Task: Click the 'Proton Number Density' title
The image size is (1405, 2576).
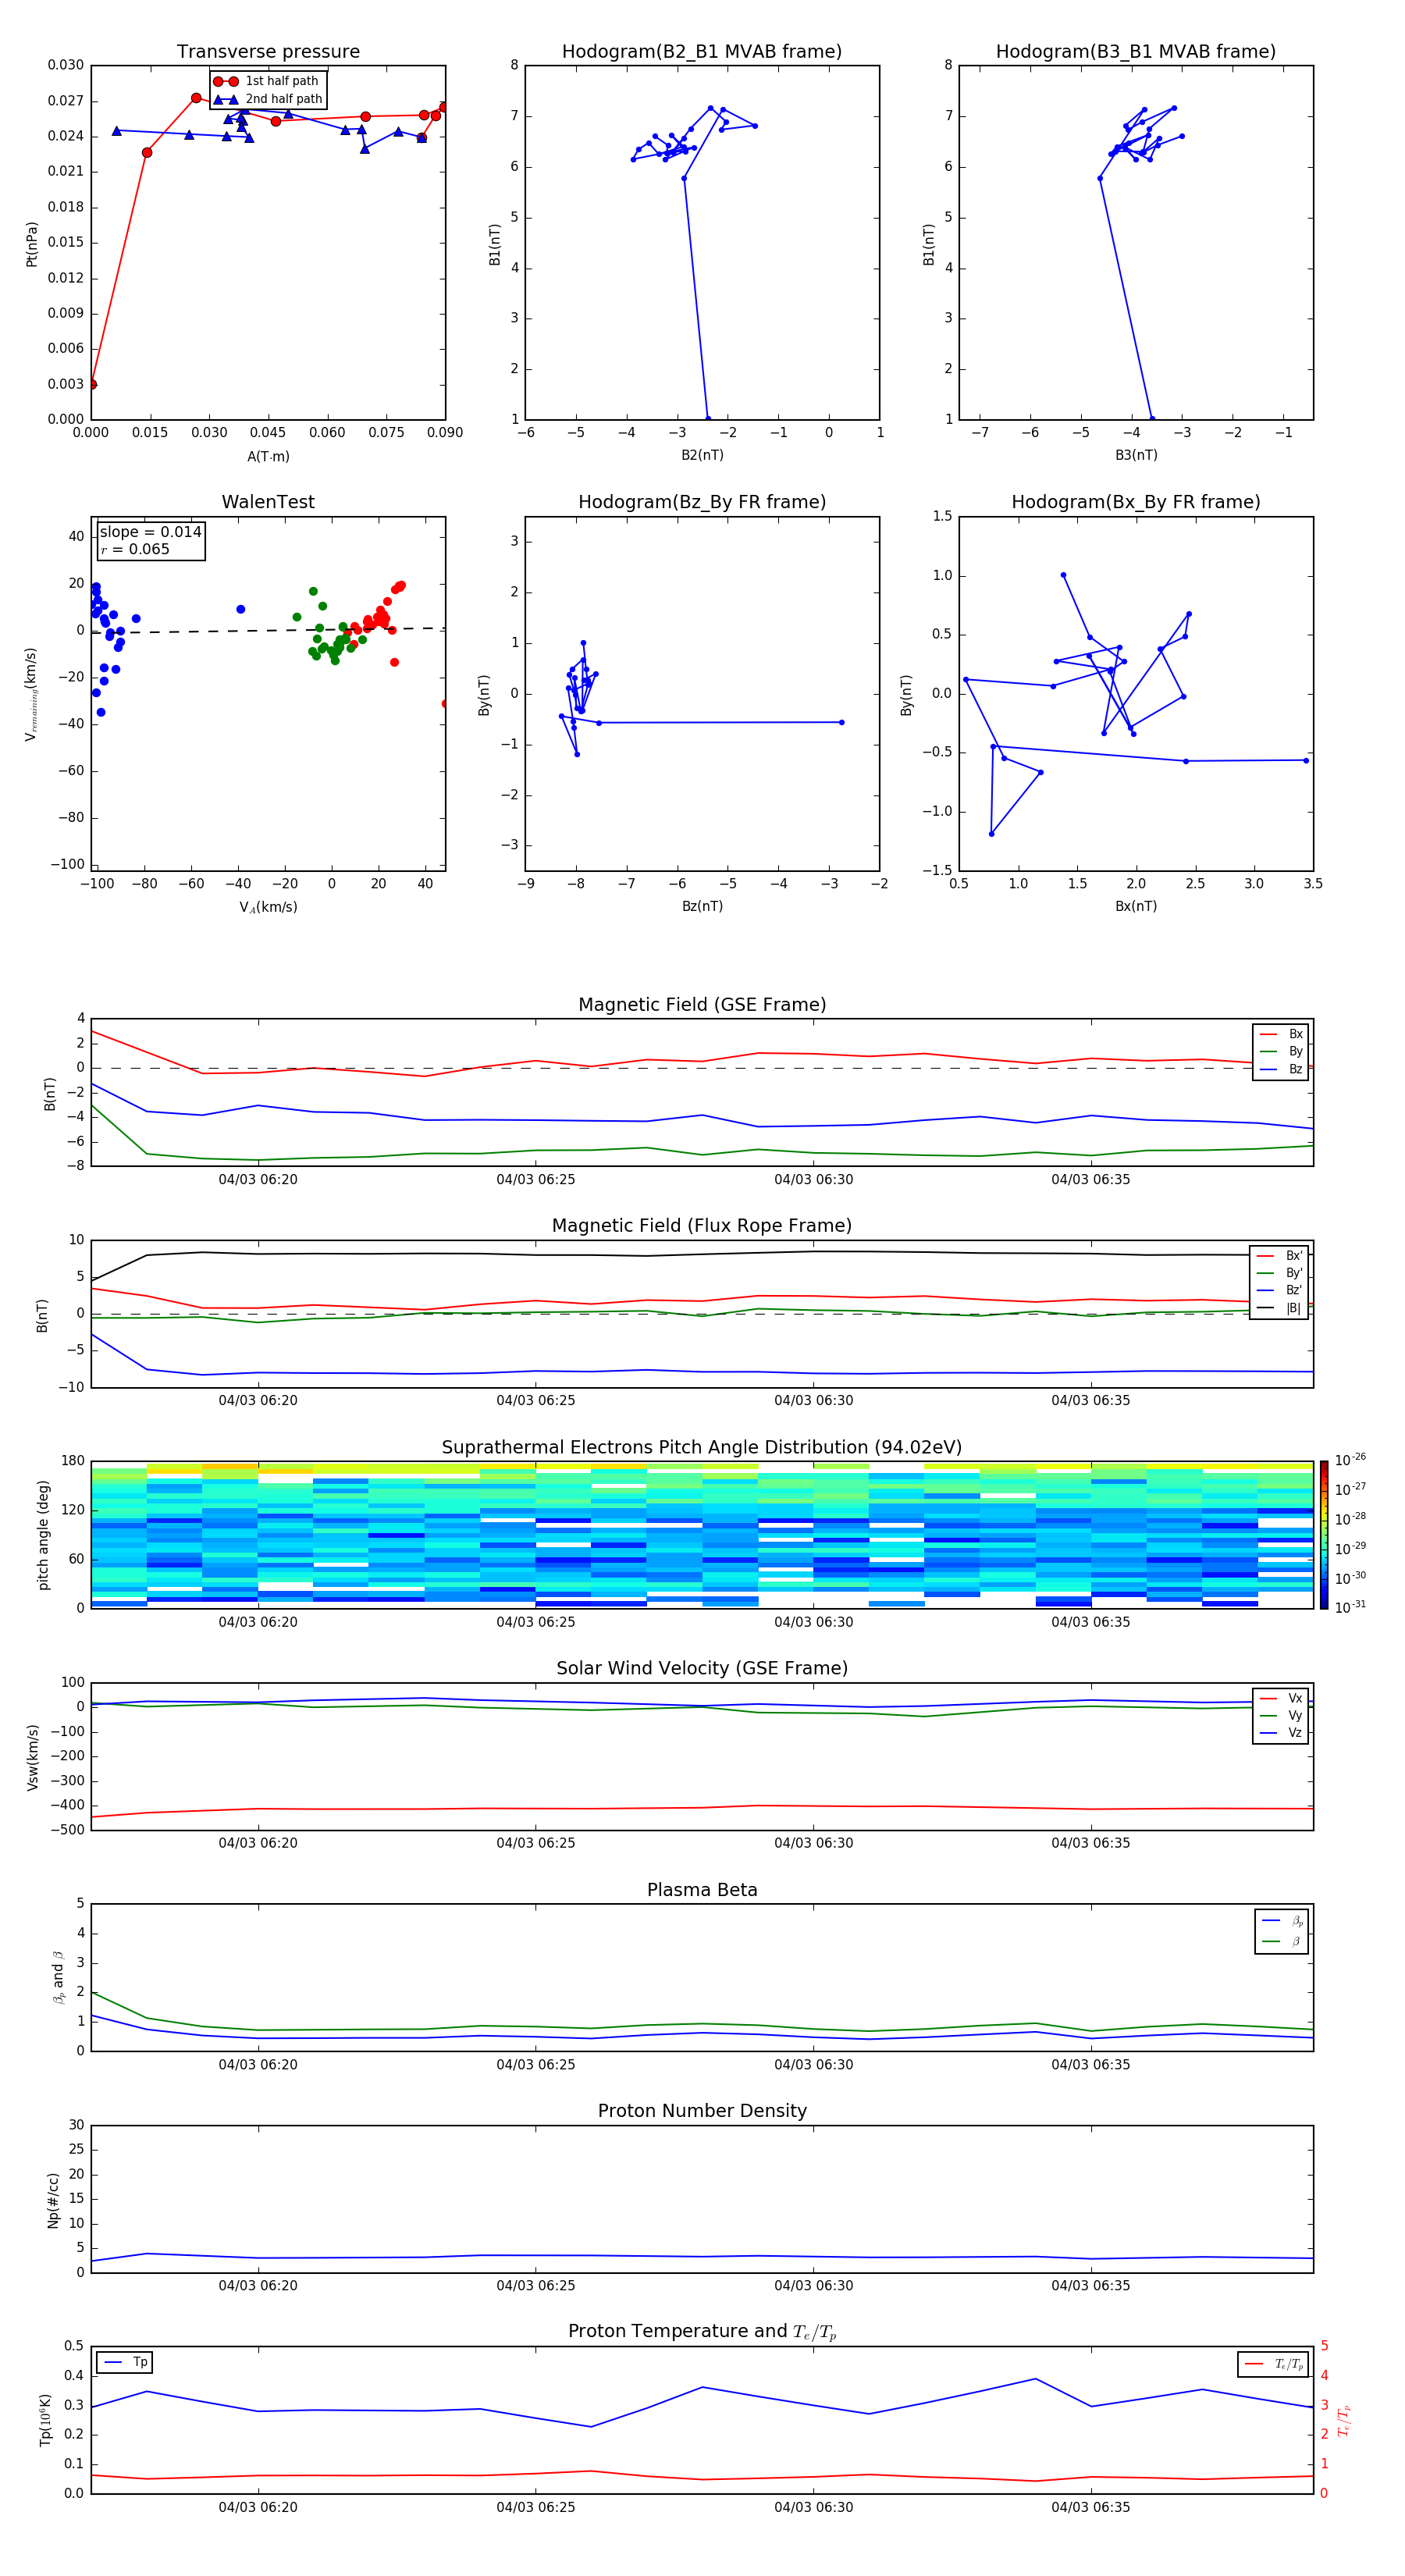Action: click(702, 2111)
